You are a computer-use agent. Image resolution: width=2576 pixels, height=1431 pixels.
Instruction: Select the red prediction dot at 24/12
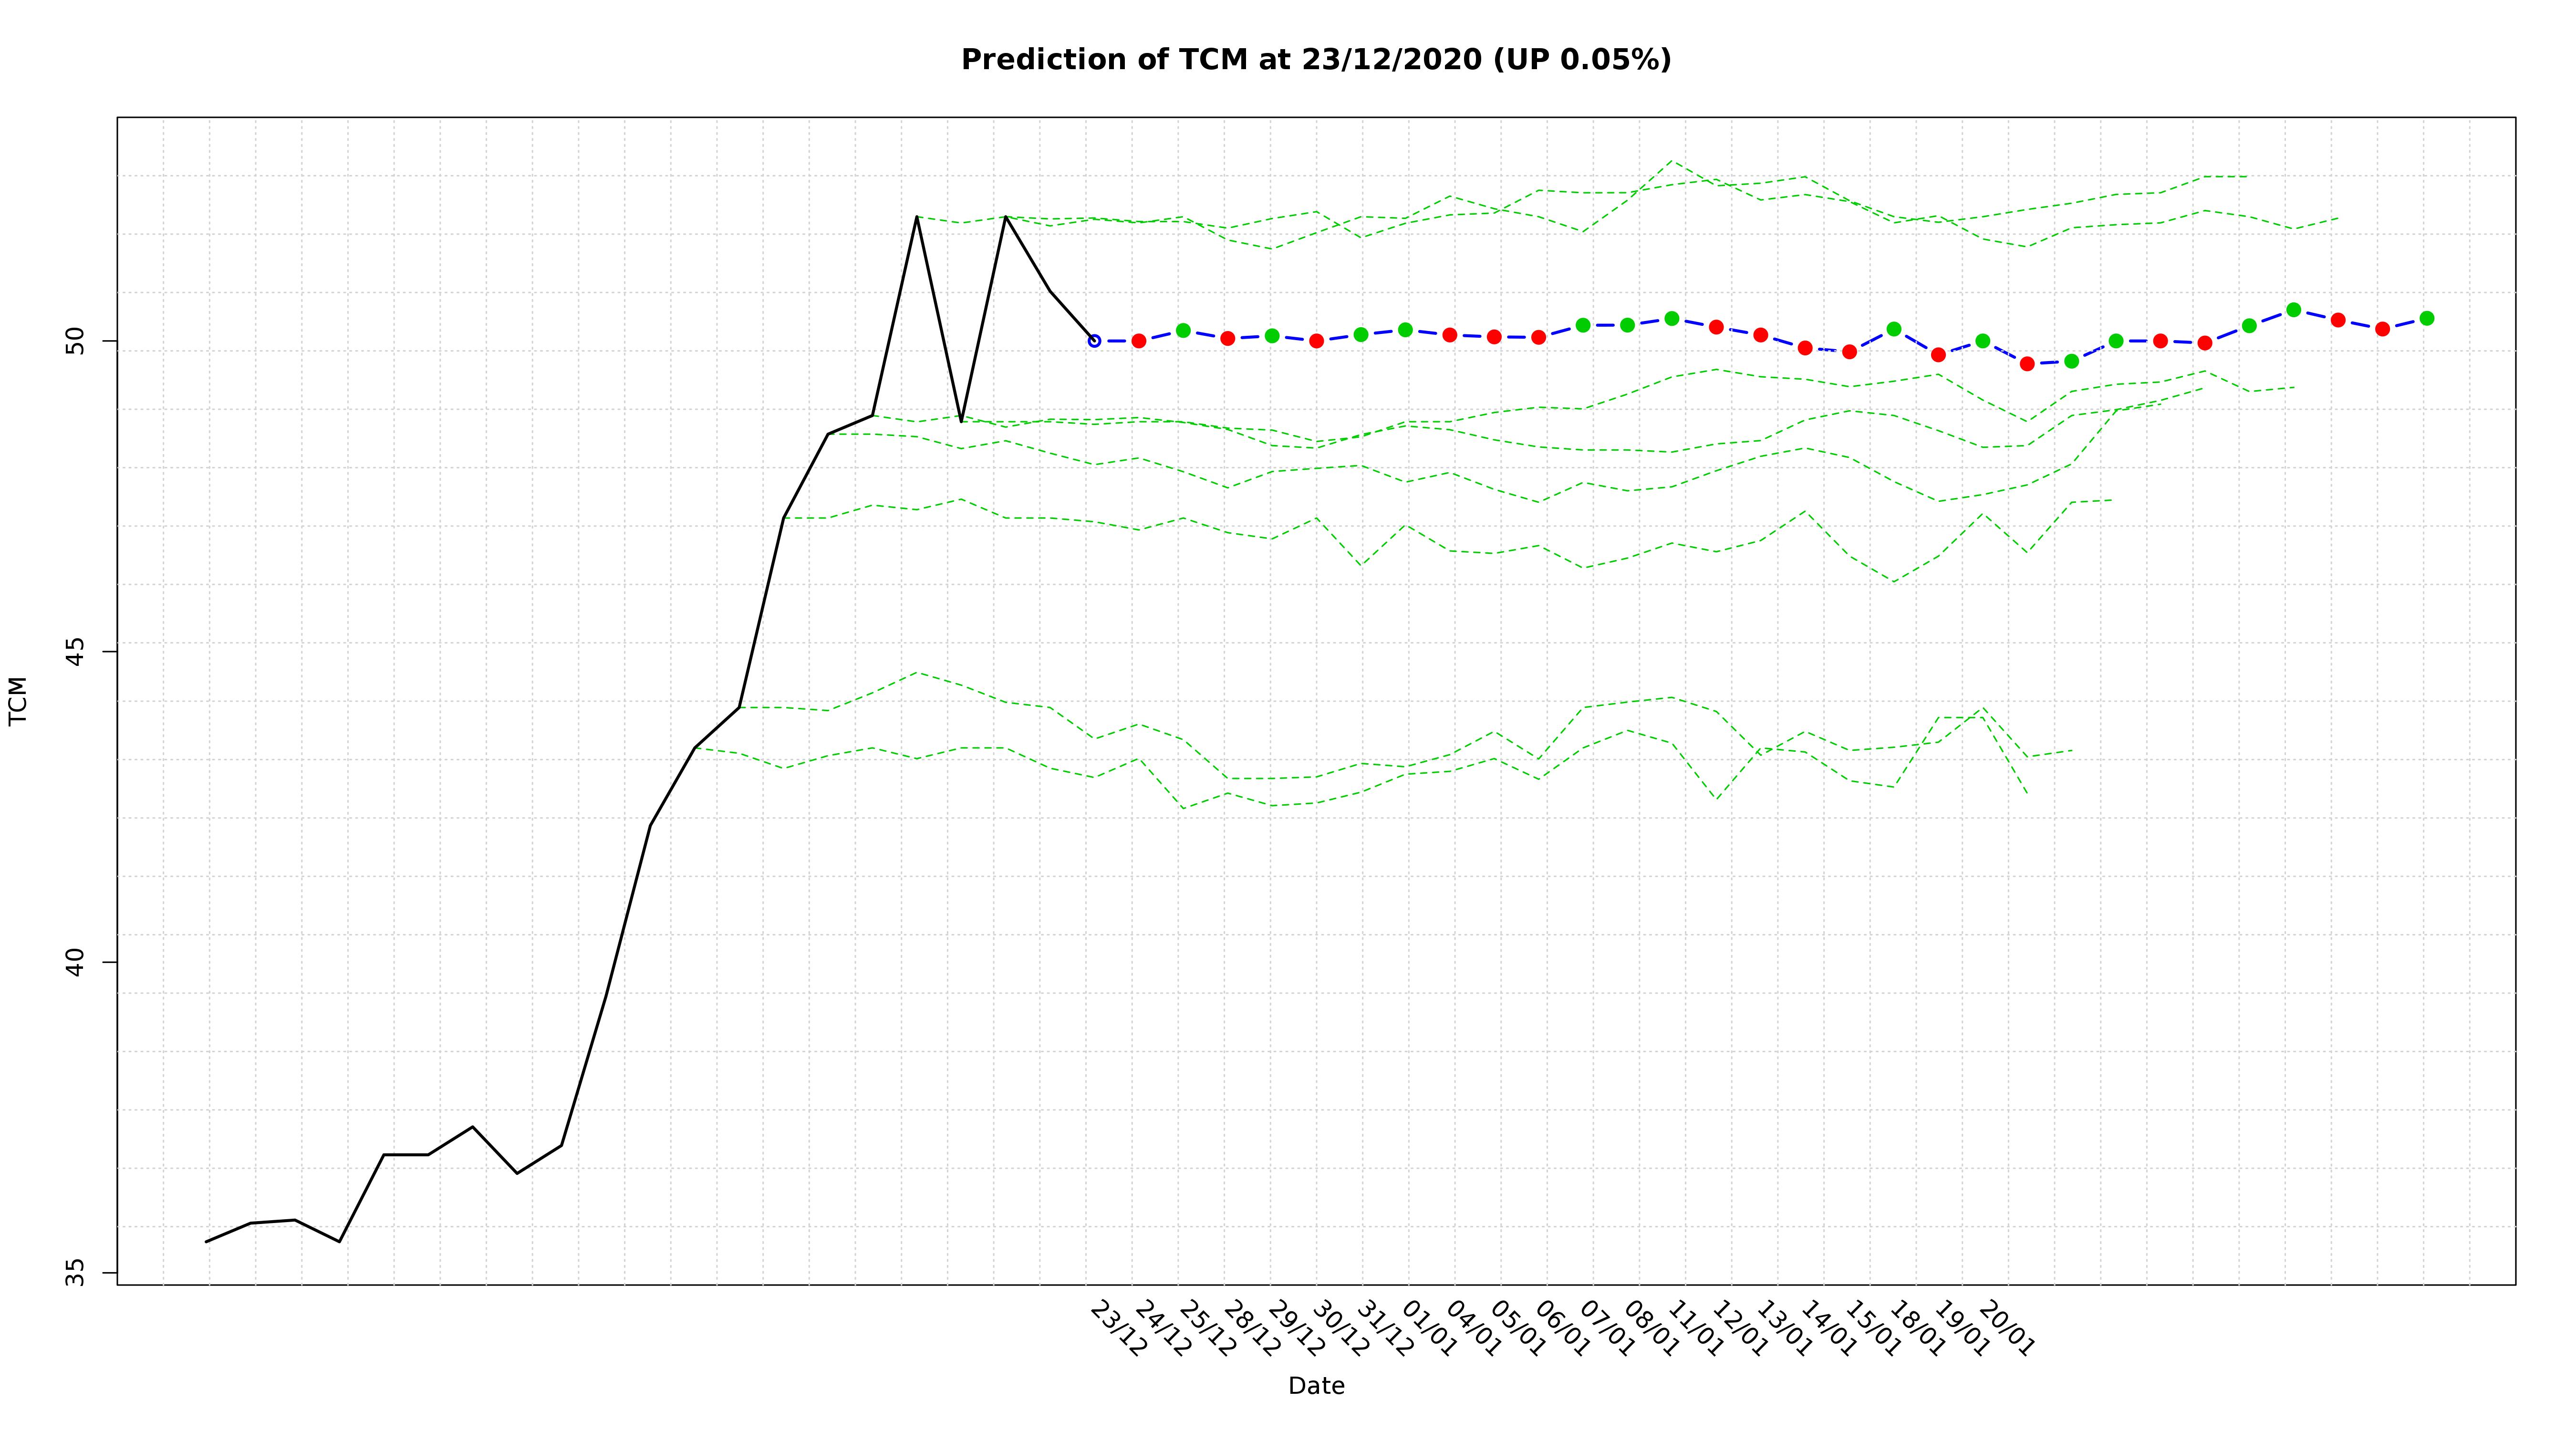click(1138, 341)
